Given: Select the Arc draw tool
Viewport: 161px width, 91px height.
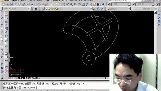Looking at the screenshot, I should 2,32.
